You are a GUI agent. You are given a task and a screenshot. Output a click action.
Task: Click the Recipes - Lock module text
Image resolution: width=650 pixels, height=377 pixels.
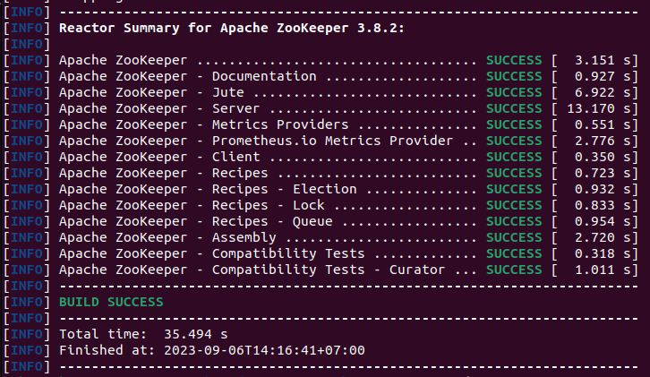tap(269, 205)
